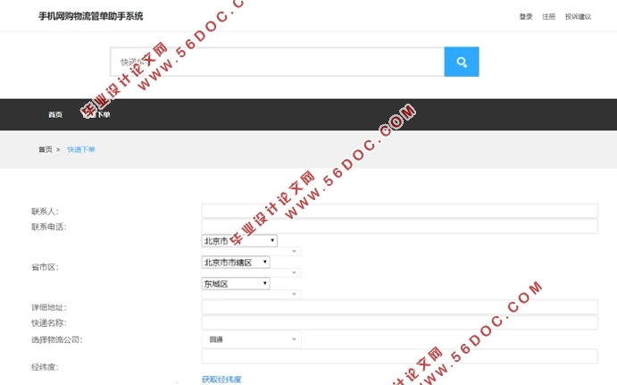Click 首页 in the breadcrumb trail

coord(45,149)
